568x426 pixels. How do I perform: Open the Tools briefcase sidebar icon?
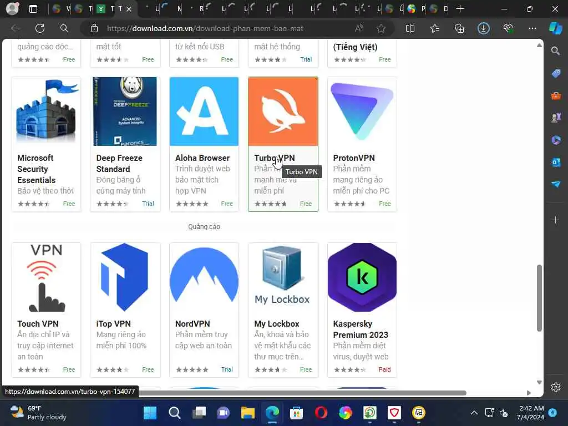pyautogui.click(x=556, y=95)
